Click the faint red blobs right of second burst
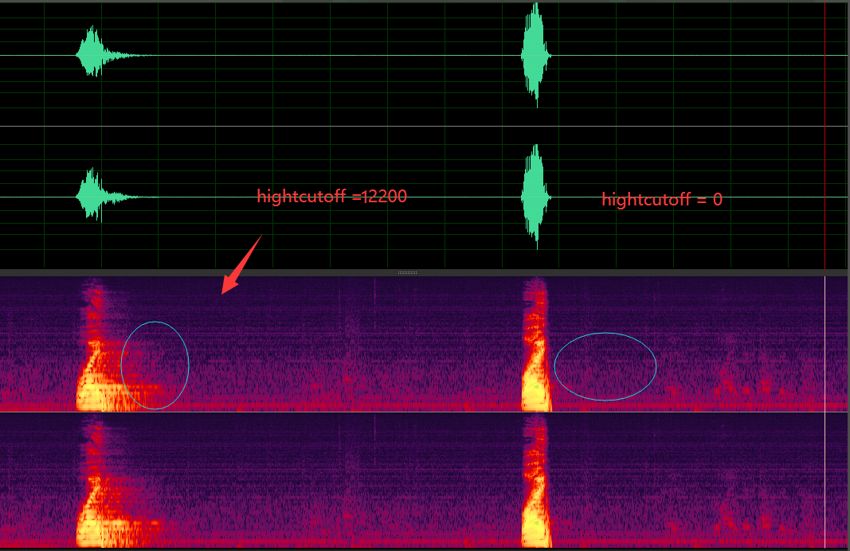Screen dimensions: 850x551 732,388
